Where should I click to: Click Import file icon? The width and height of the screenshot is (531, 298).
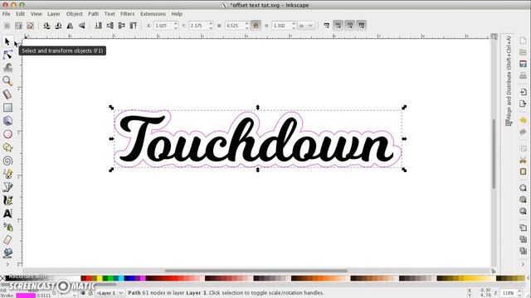tap(523, 92)
